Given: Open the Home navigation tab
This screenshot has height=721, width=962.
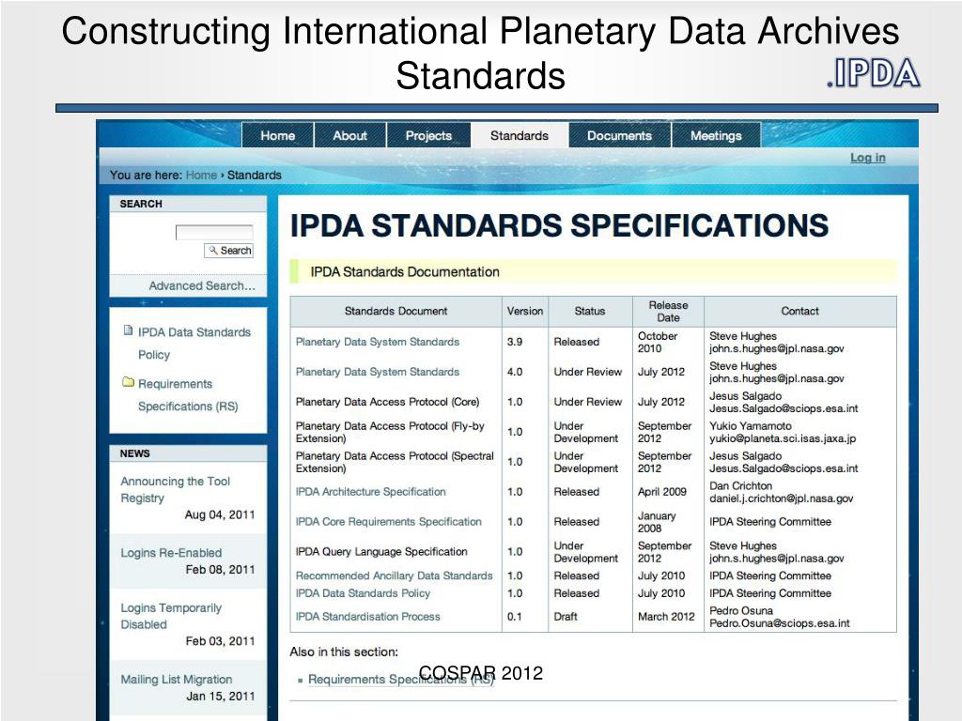Looking at the screenshot, I should [277, 135].
